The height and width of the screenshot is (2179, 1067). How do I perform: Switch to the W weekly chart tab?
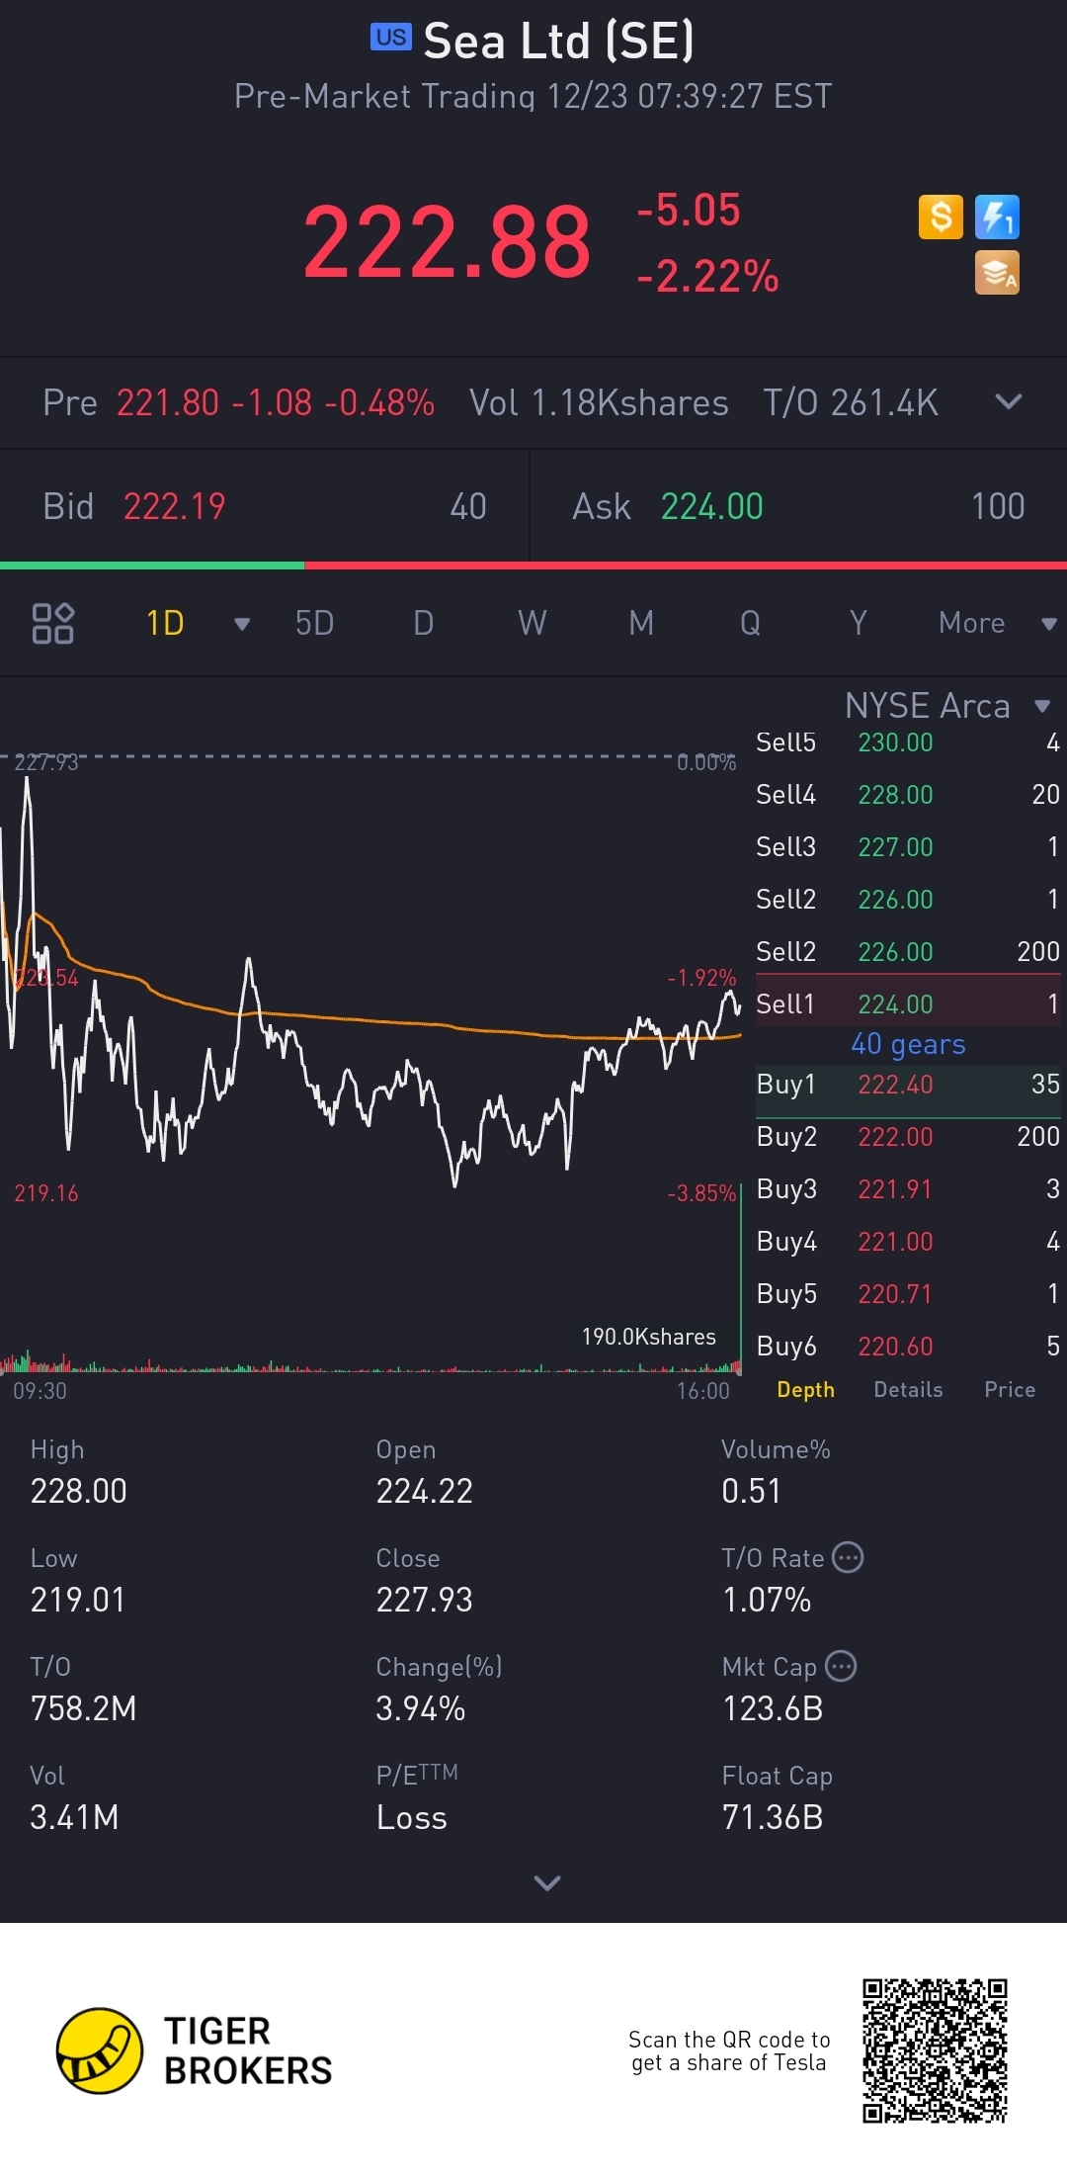(532, 623)
